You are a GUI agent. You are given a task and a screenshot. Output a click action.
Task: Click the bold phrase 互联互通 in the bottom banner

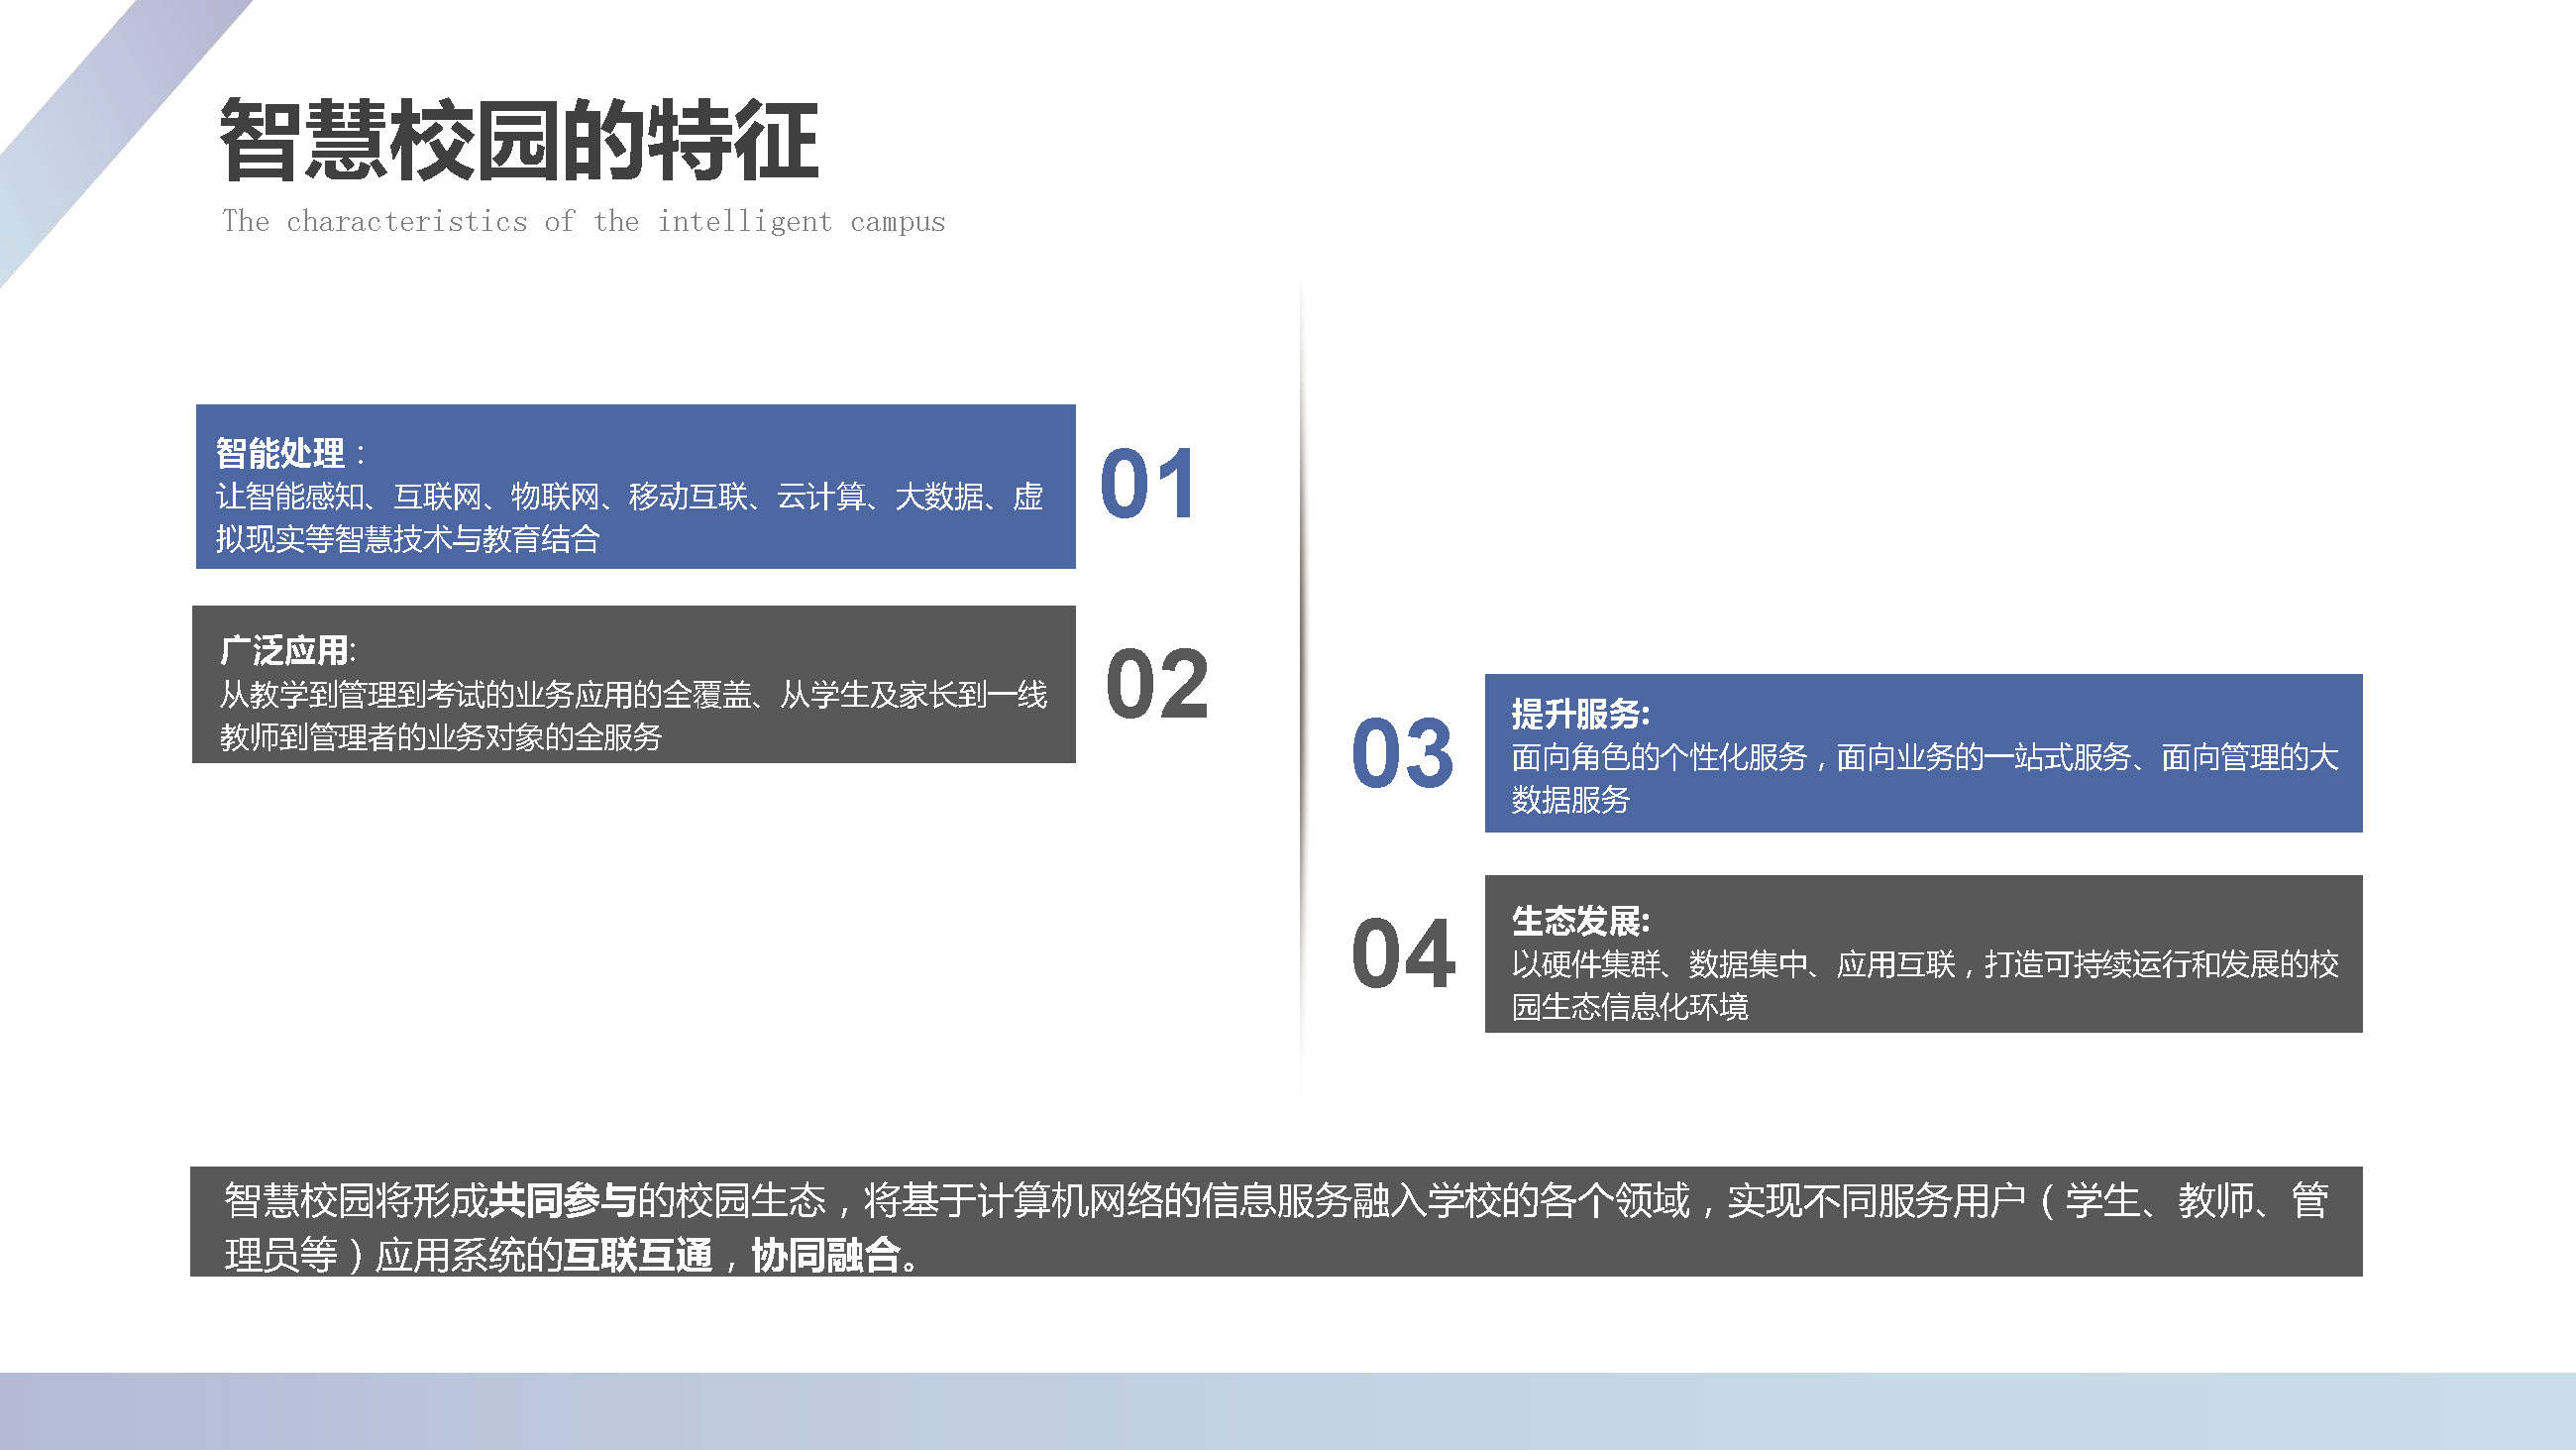tap(637, 1255)
